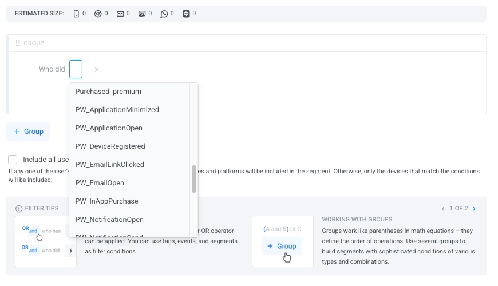Viewport: 498px width, 286px height.
Task: Click the event dropdown scrollbar thumb
Action: 194,179
